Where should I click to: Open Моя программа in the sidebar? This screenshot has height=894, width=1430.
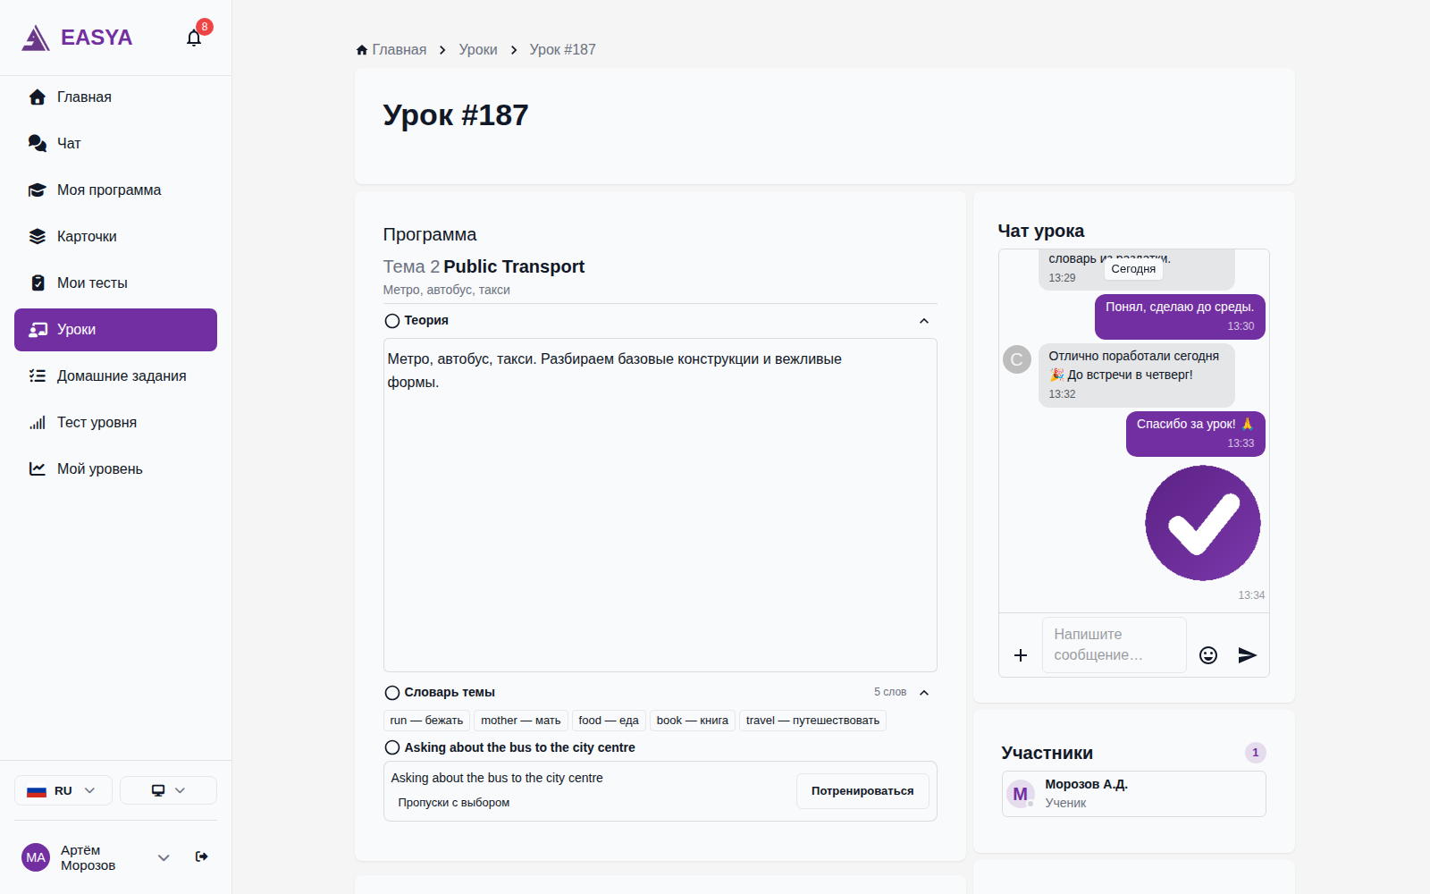point(115,190)
